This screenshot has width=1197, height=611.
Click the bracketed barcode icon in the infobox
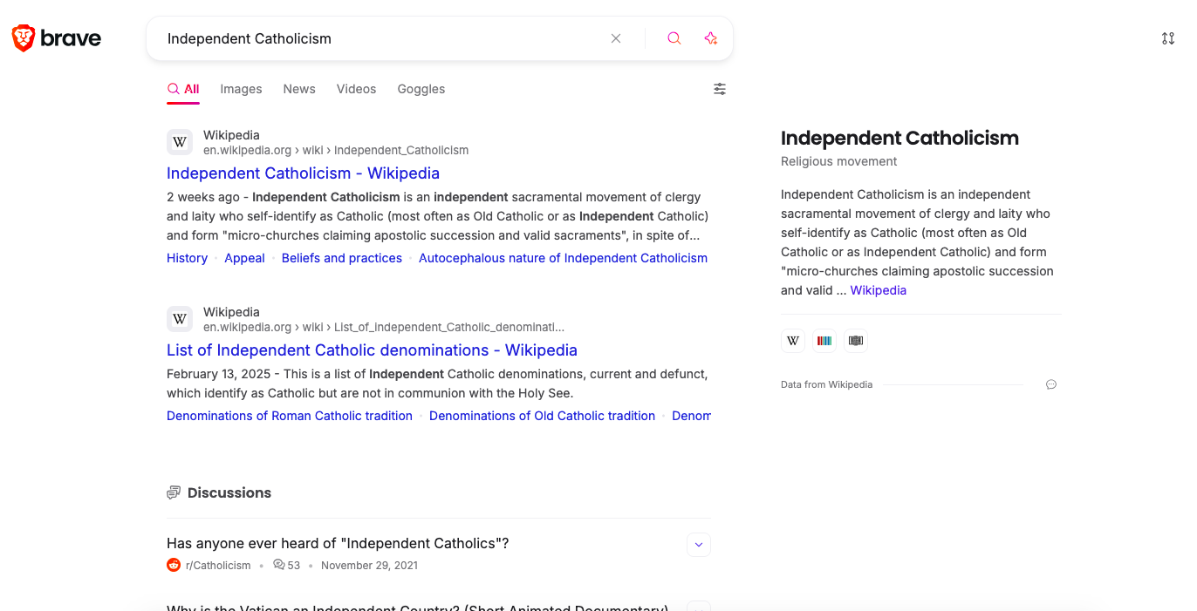(856, 341)
